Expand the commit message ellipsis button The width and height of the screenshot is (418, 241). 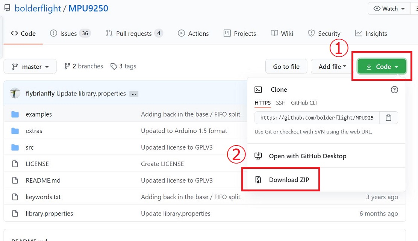[x=133, y=94]
